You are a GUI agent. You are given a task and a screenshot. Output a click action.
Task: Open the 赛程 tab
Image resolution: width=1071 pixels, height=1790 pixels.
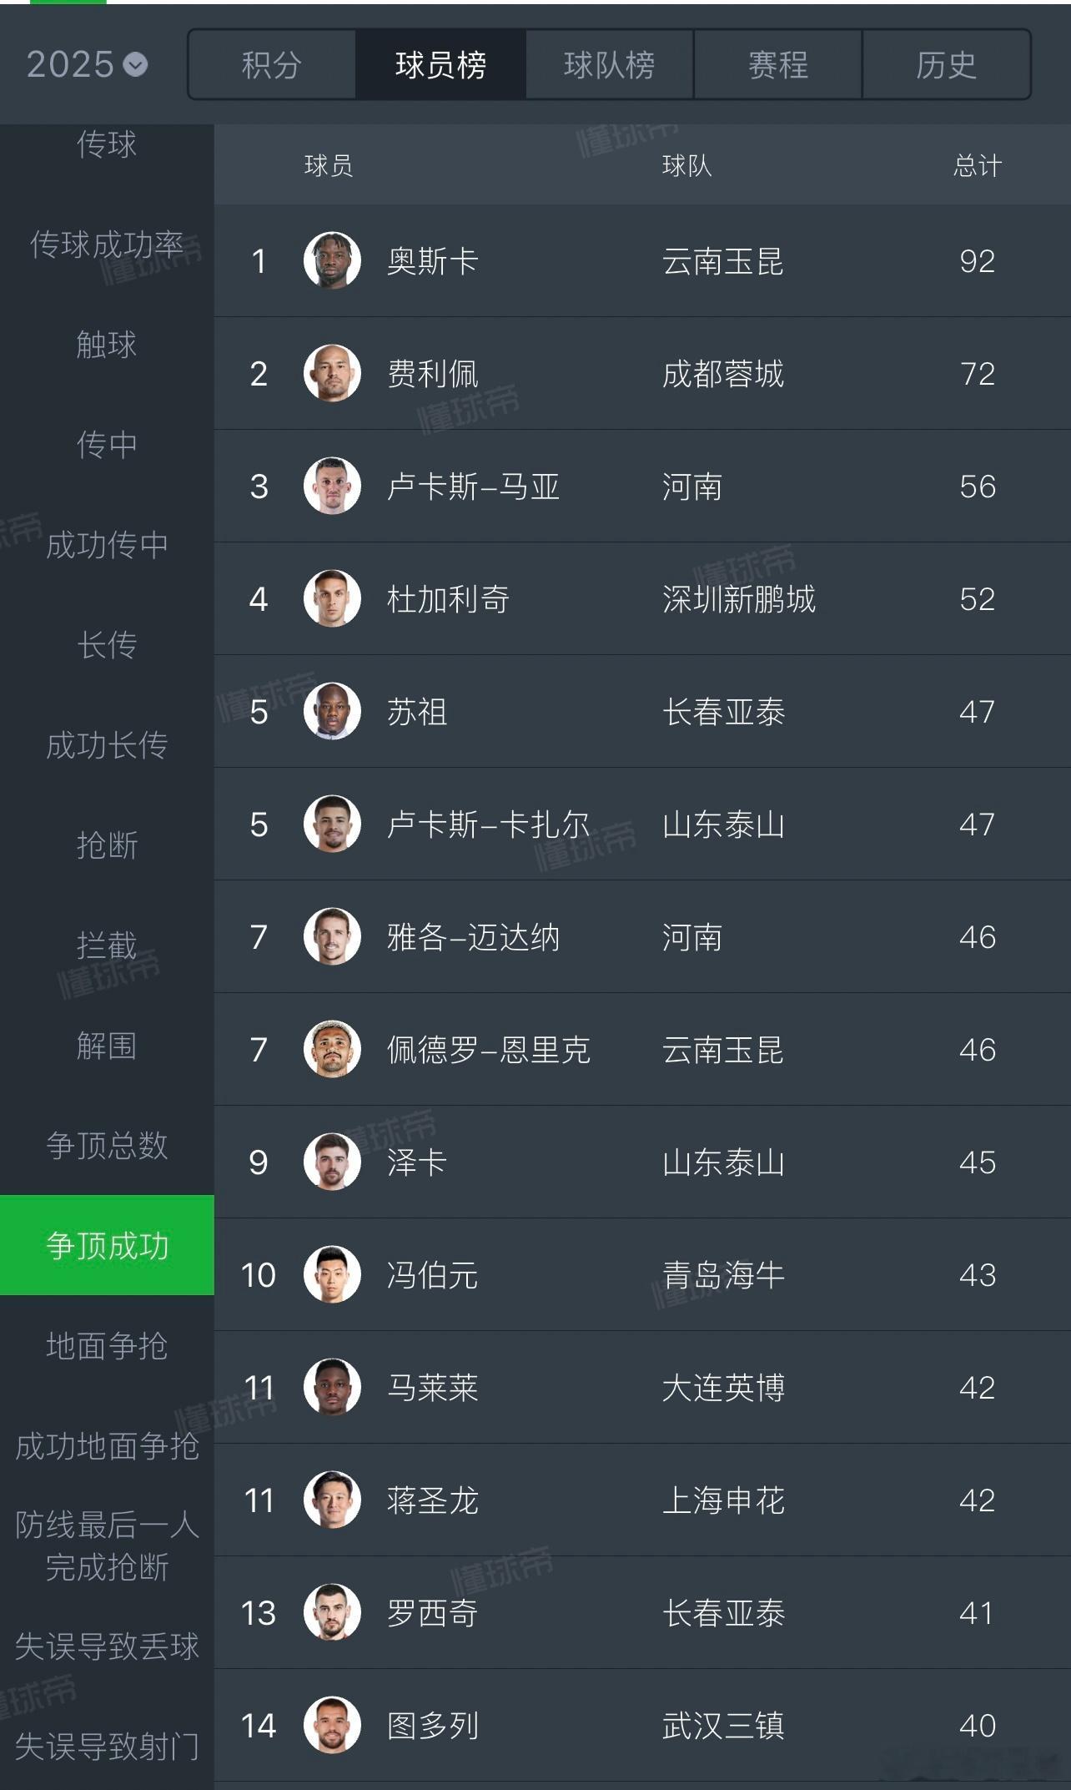777,65
